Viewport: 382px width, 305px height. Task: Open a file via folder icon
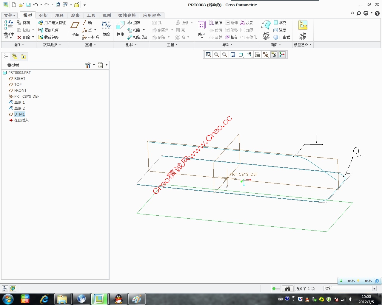[x=21, y=5]
